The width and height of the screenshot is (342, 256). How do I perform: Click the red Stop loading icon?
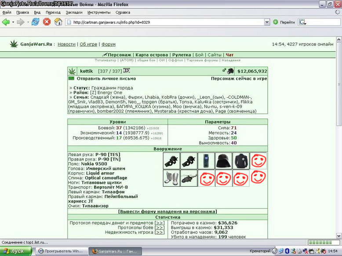click(47, 22)
